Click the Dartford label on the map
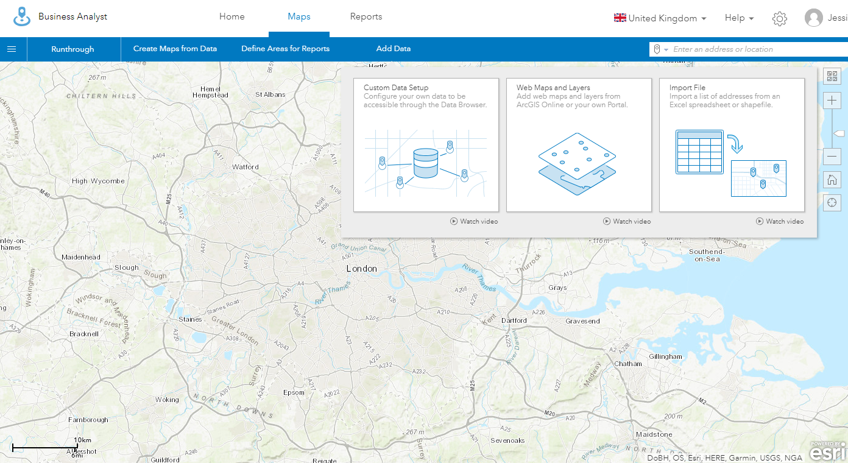This screenshot has height=463, width=848. tap(514, 320)
